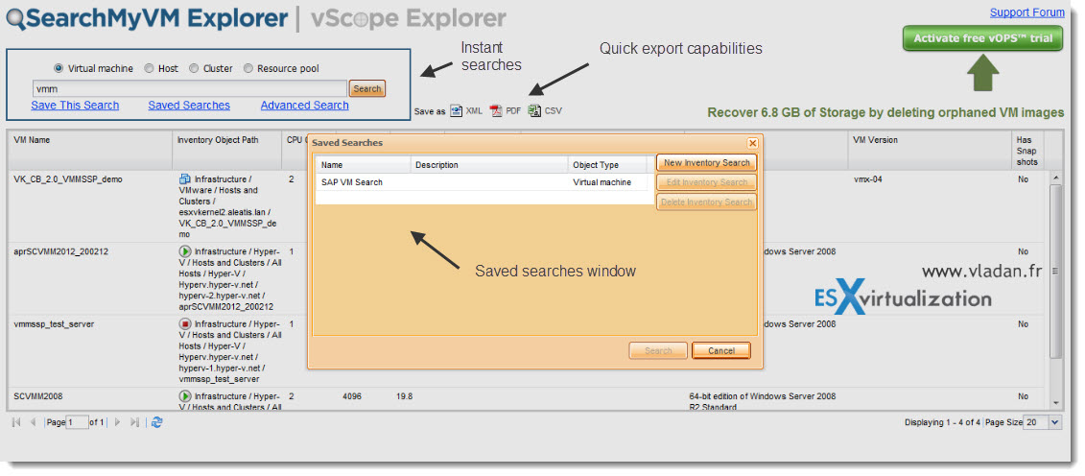Click the SearchMyVM Explorer logo

click(148, 18)
